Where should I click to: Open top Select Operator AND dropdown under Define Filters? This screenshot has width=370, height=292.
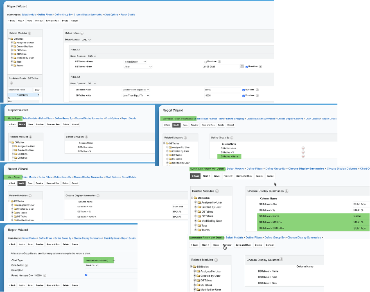(86, 40)
